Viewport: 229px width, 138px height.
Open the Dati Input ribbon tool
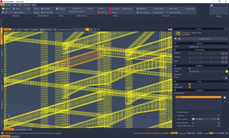[x=61, y=9]
